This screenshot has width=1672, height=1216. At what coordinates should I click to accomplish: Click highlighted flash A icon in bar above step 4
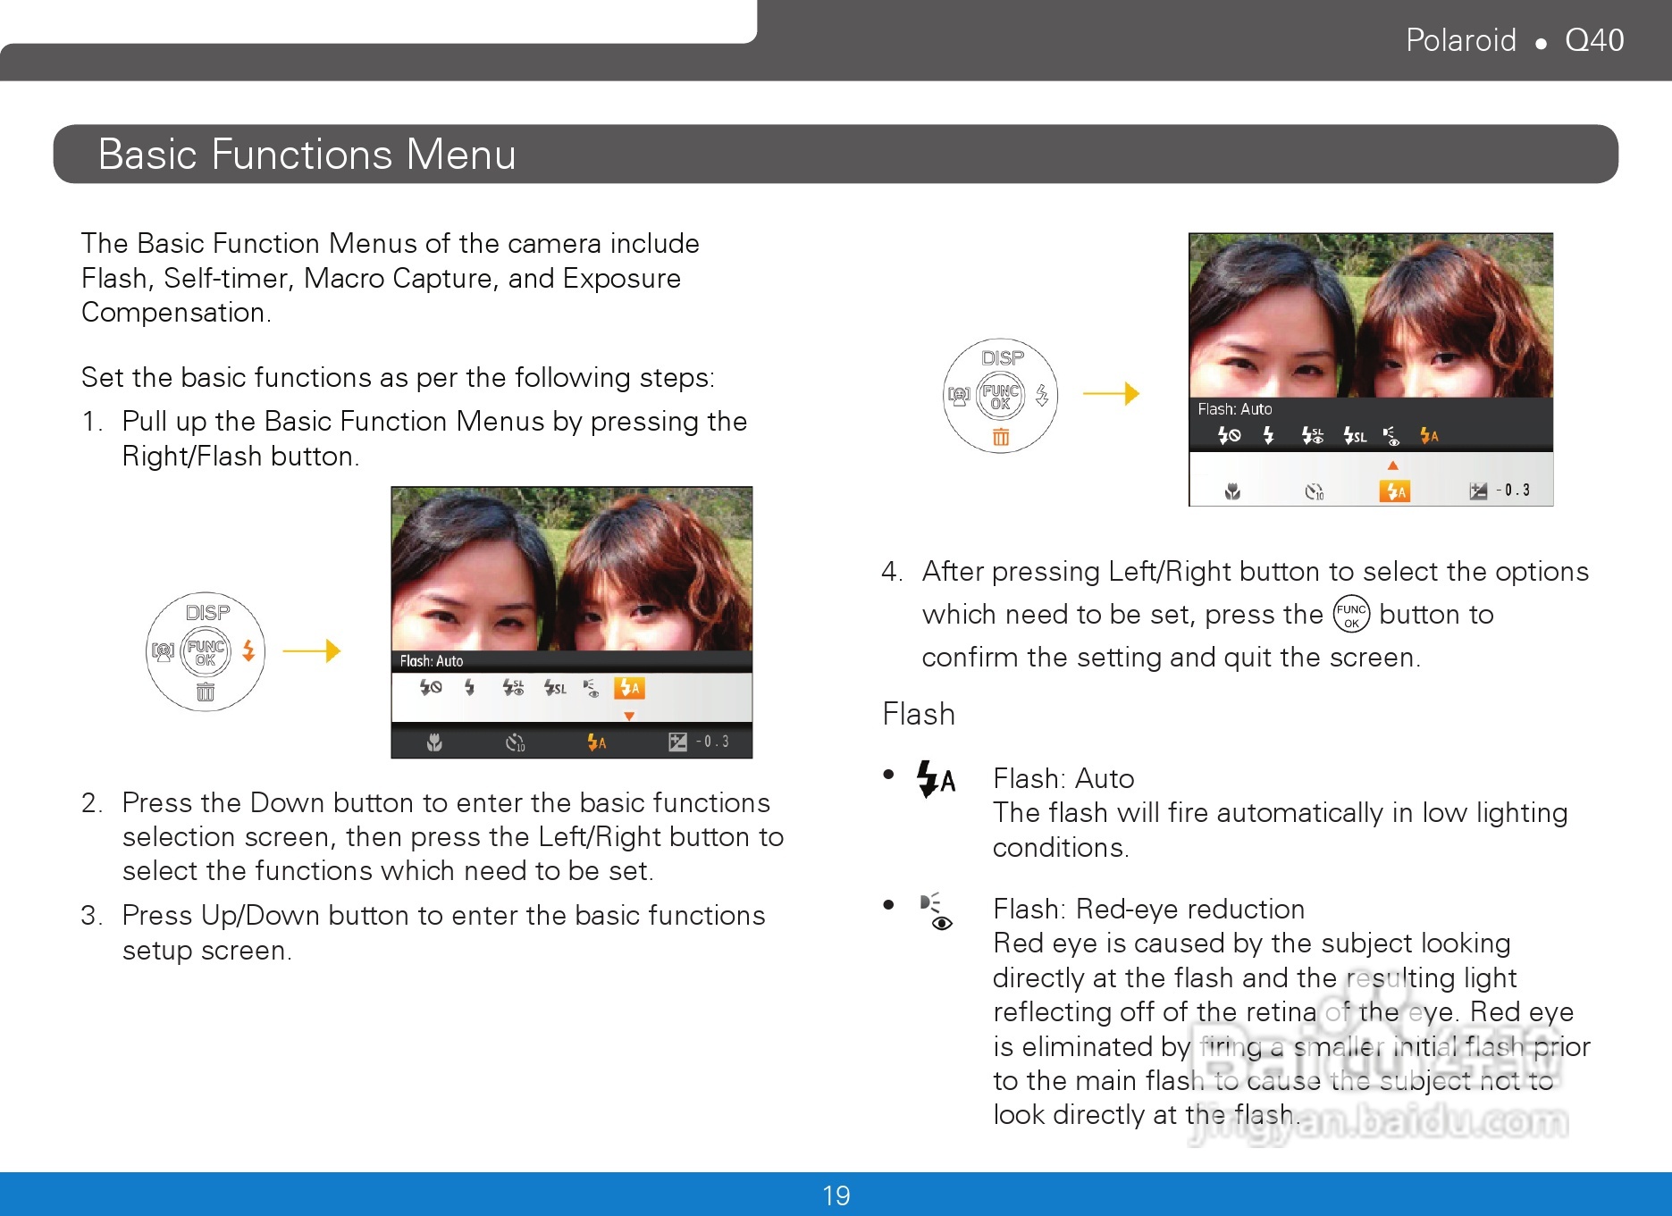point(1394,491)
